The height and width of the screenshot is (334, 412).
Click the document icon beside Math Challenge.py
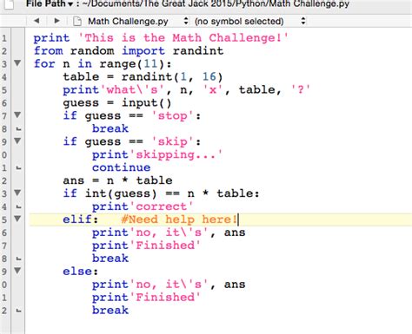(77, 21)
